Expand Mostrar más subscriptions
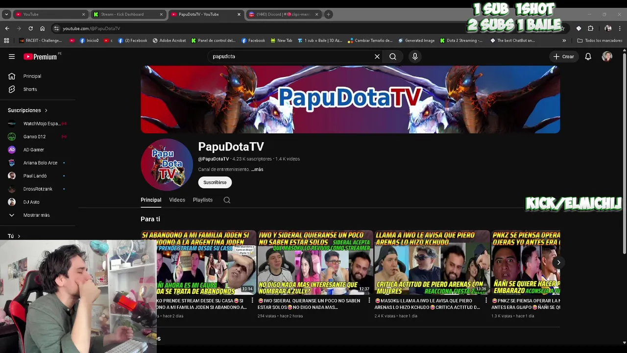 click(36, 215)
